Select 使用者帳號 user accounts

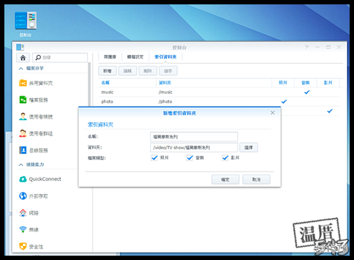coord(40,117)
